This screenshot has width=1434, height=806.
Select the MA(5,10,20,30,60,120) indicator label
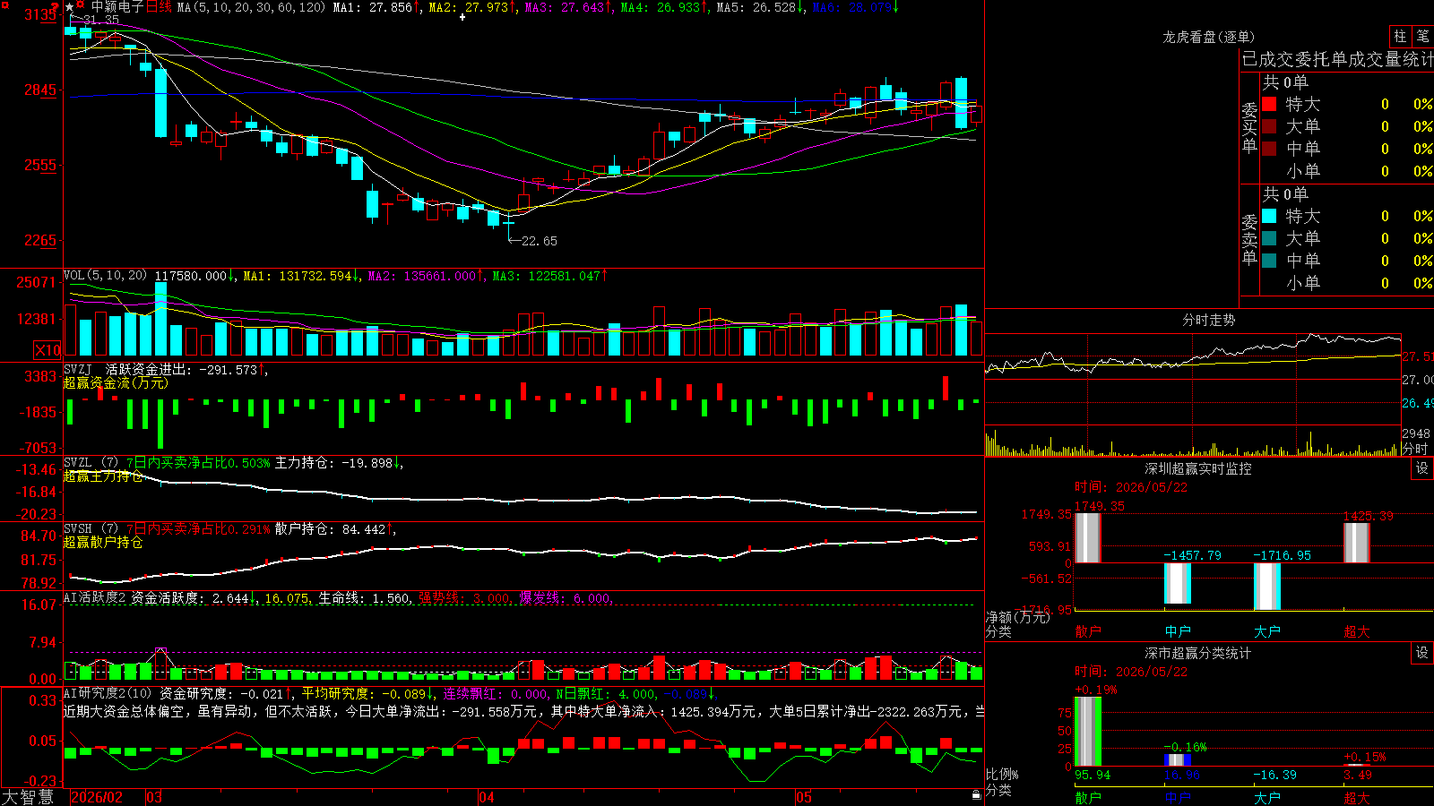tap(251, 7)
